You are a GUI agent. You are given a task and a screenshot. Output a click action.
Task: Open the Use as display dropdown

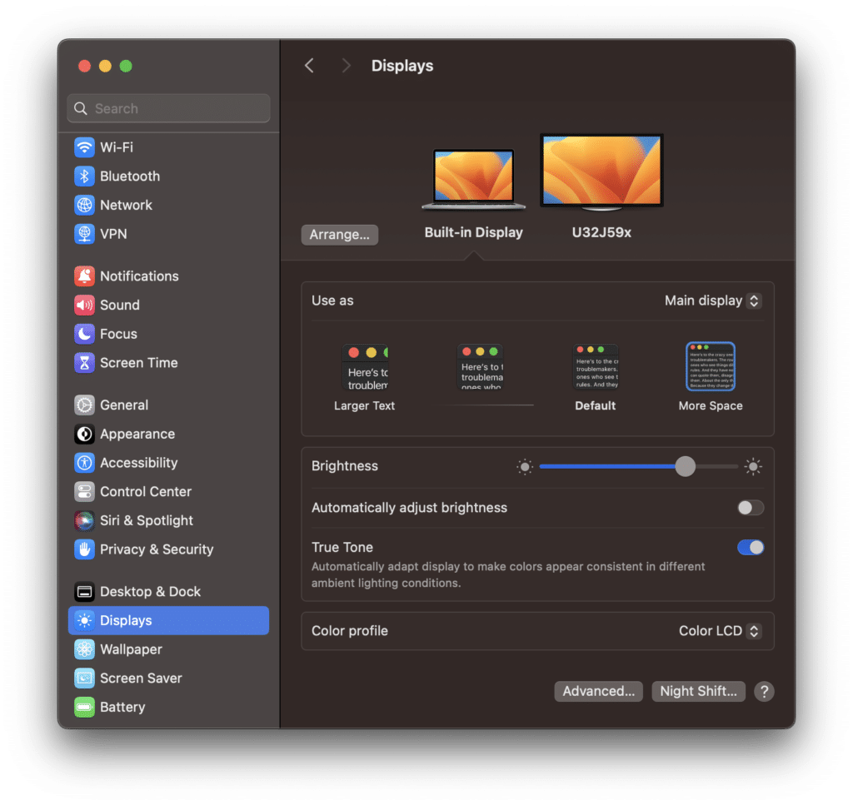712,301
